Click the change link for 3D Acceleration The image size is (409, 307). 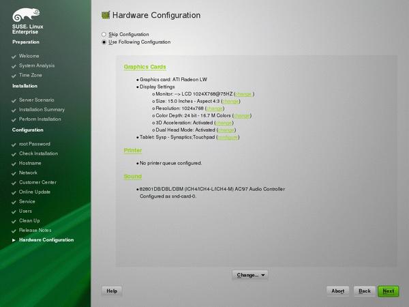(224, 123)
